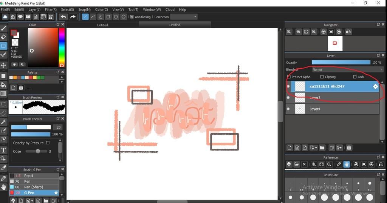Image resolution: width=387 pixels, height=203 pixels.
Task: Float the Color panel via popout icon
Action: [58, 25]
